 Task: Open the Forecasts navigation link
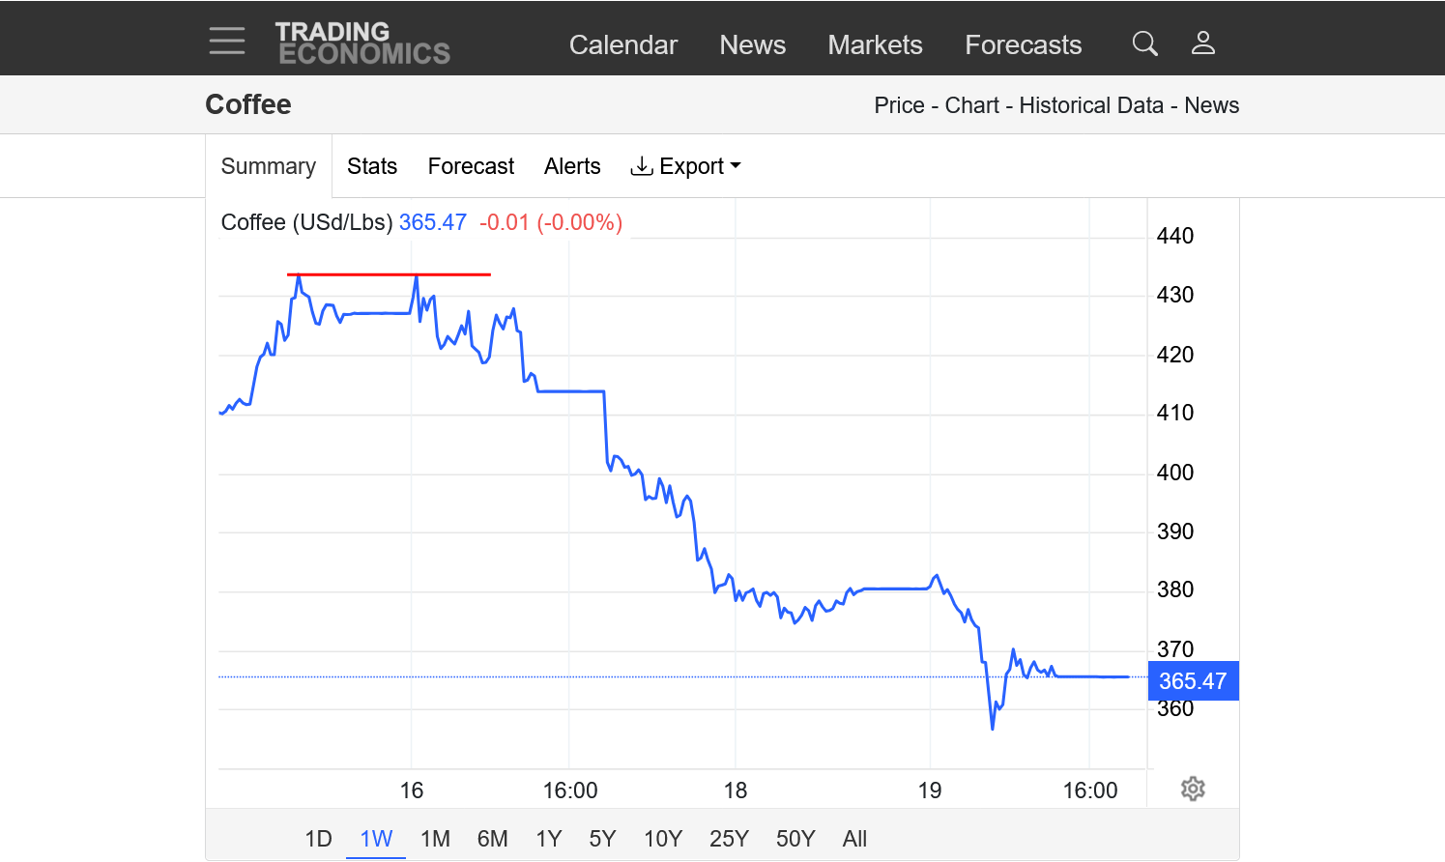coord(1023,44)
